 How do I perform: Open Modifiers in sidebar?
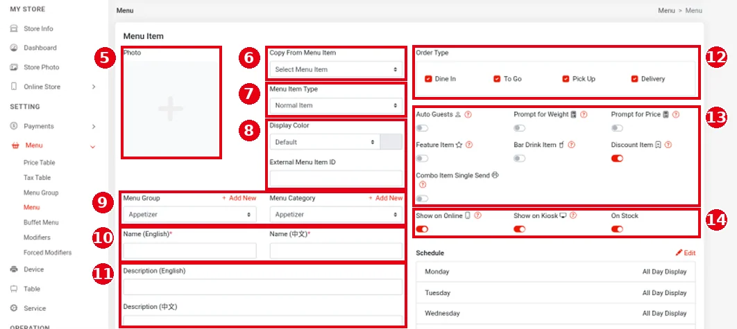point(37,238)
